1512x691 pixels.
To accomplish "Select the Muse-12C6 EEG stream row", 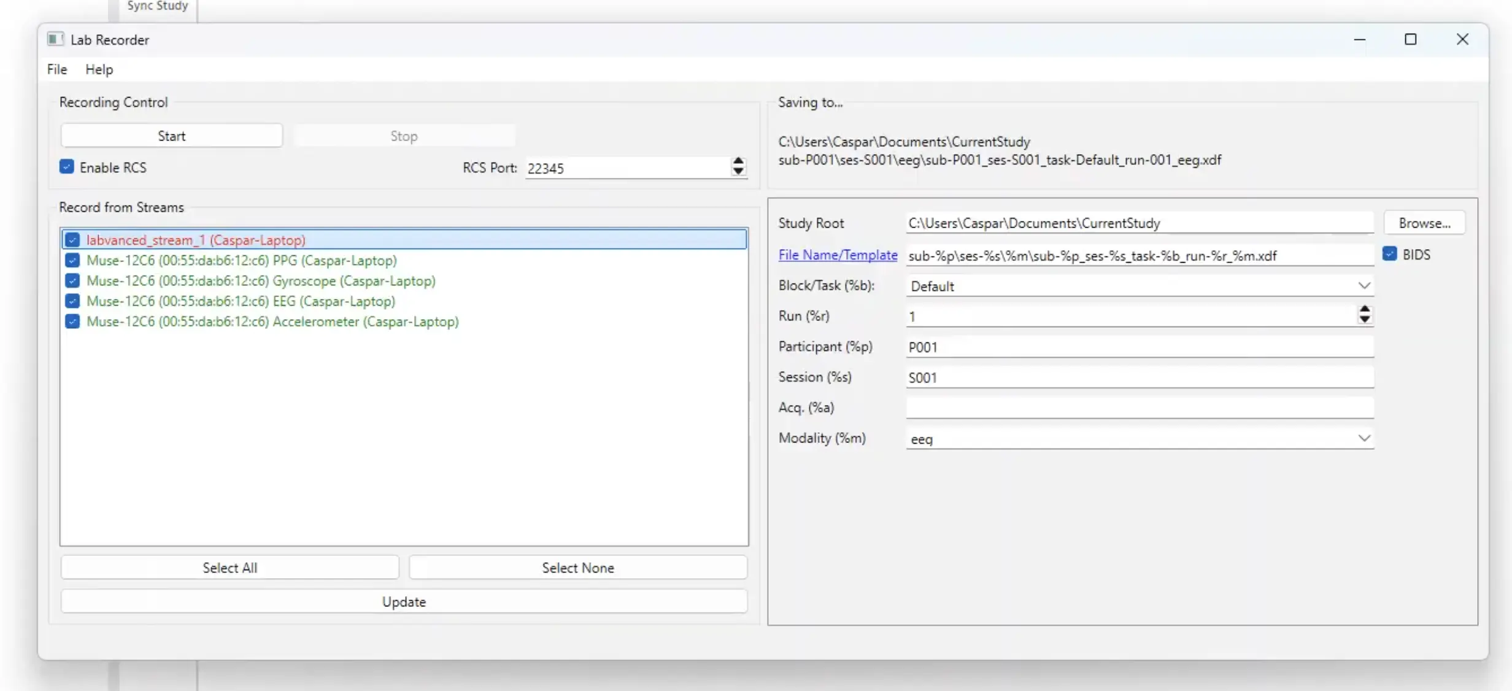I will point(404,301).
